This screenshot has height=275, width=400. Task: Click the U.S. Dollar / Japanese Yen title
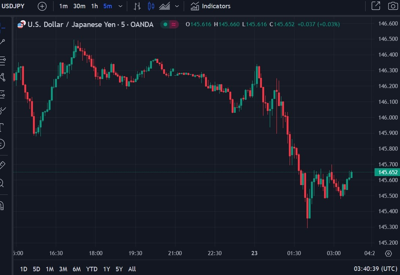[x=91, y=24]
